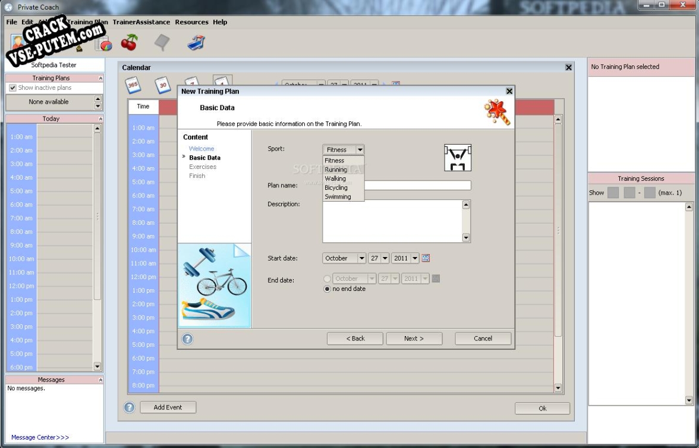Click the Next > button

click(x=414, y=339)
